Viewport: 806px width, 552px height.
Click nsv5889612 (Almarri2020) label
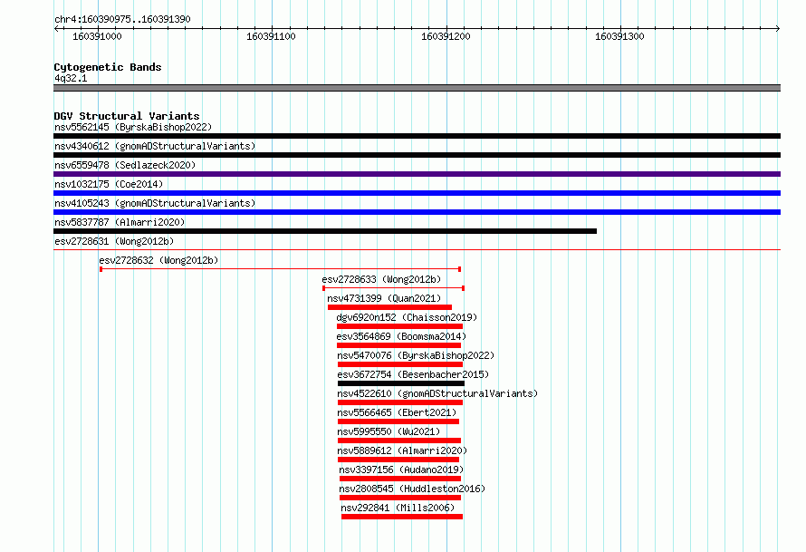pos(402,450)
